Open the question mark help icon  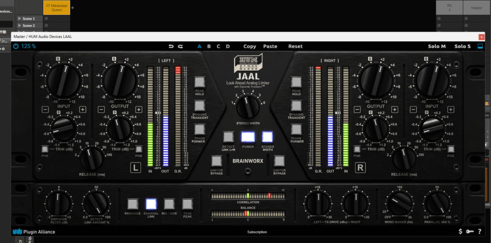479,232
